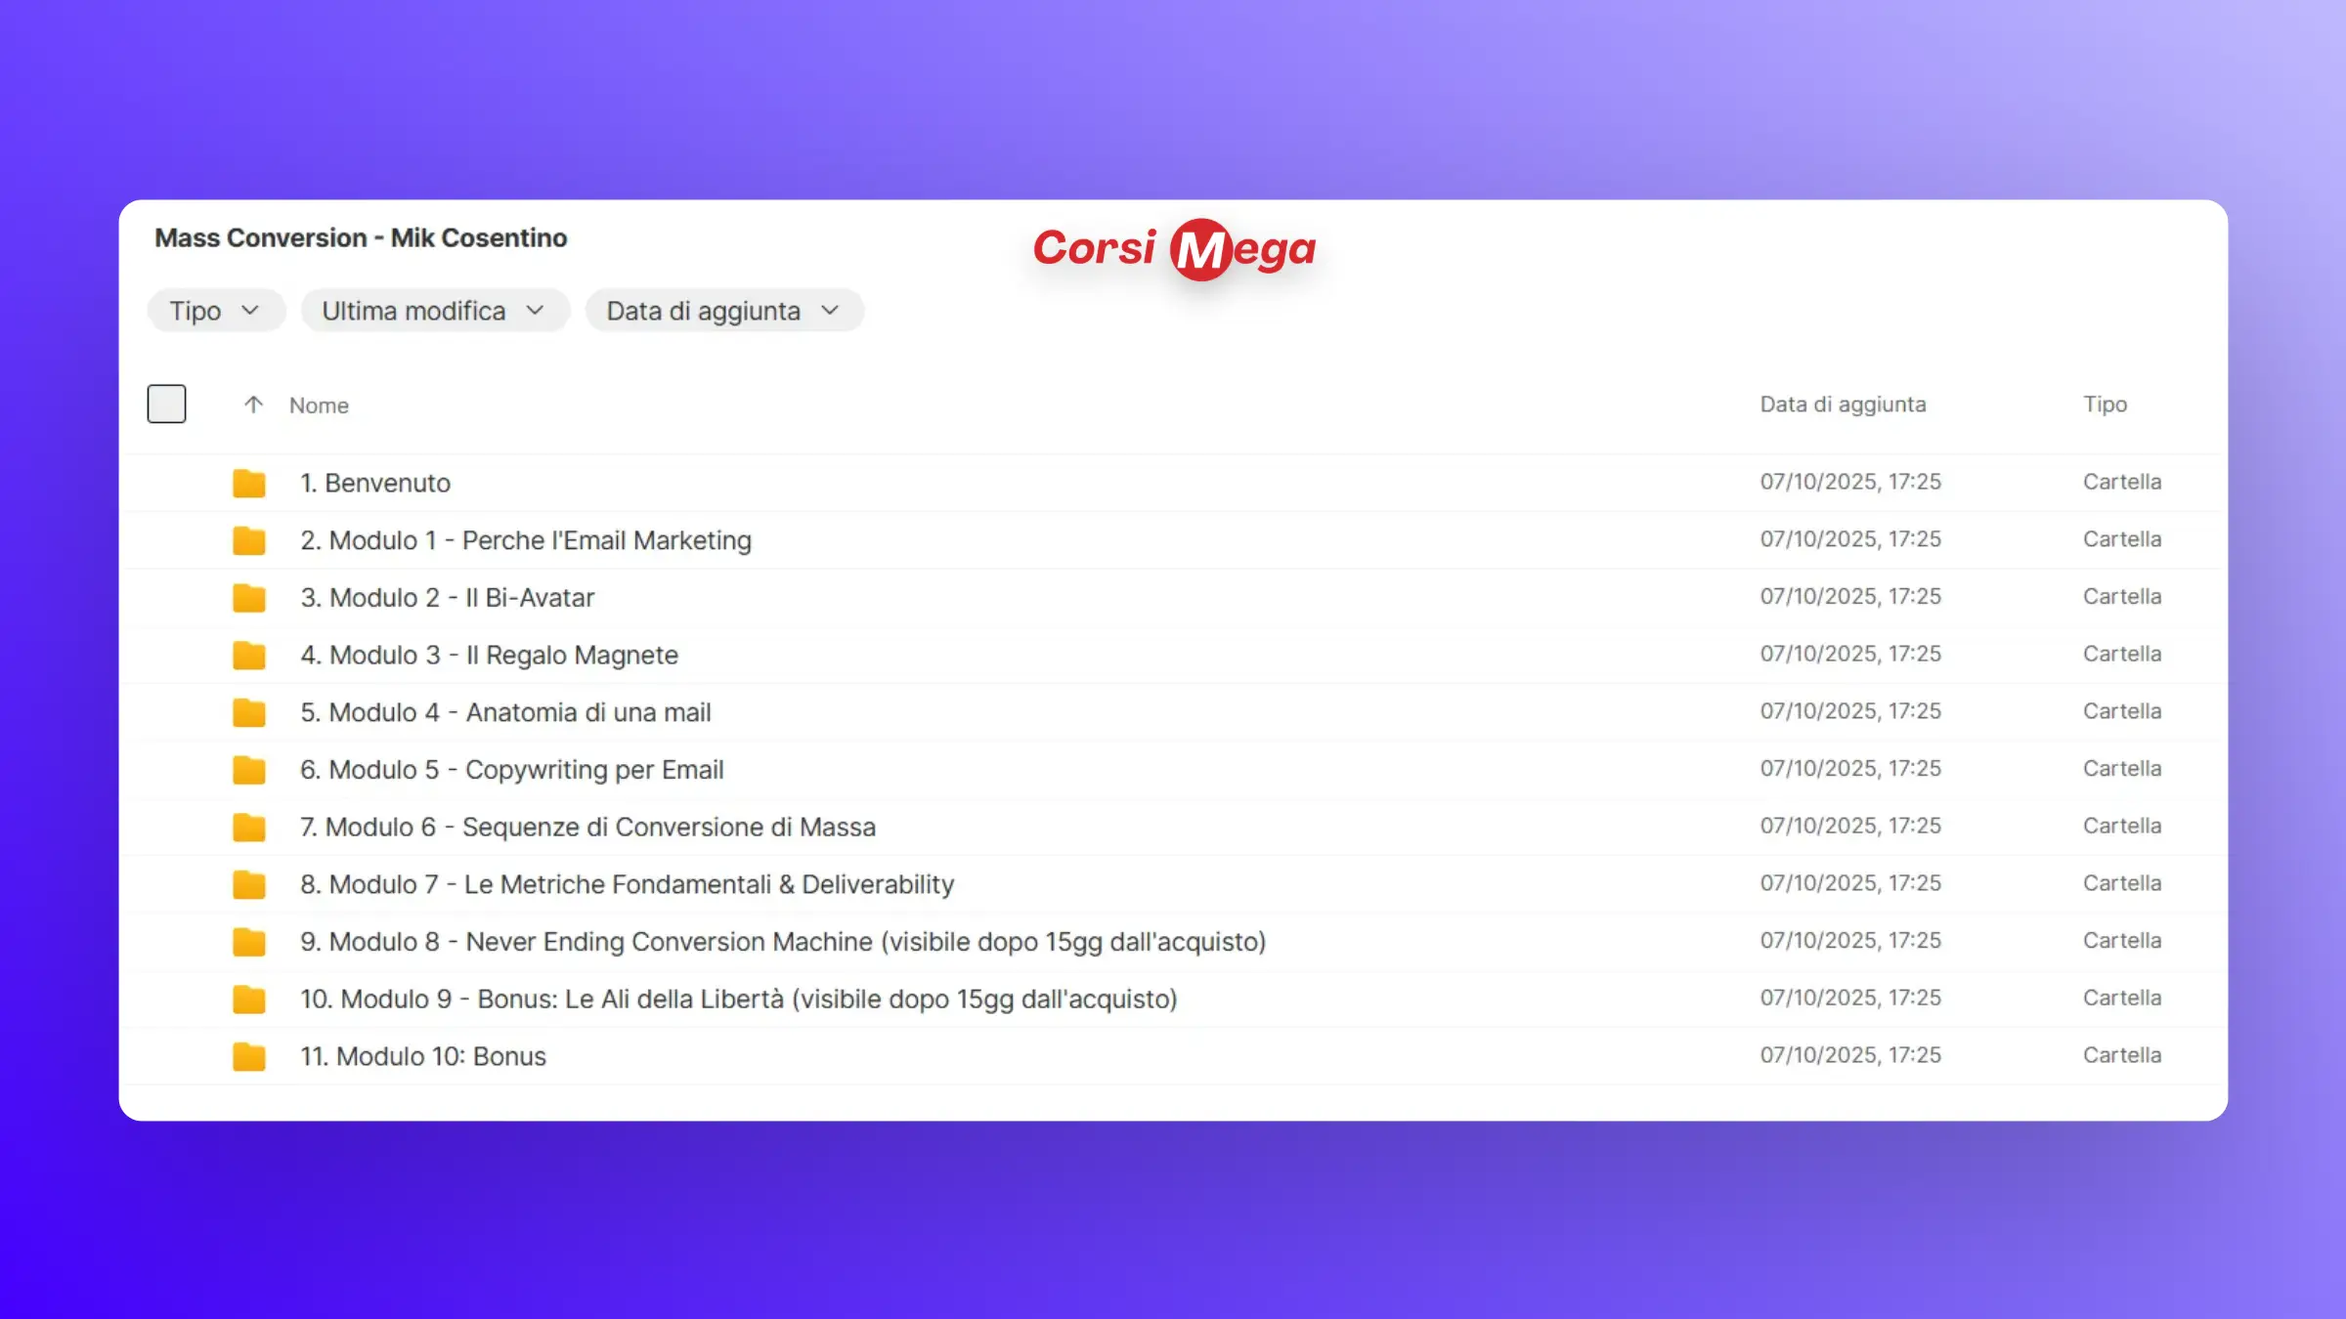2346x1319 pixels.
Task: Click Cartella type in Le Ali della Libertà row
Action: (x=2122, y=998)
